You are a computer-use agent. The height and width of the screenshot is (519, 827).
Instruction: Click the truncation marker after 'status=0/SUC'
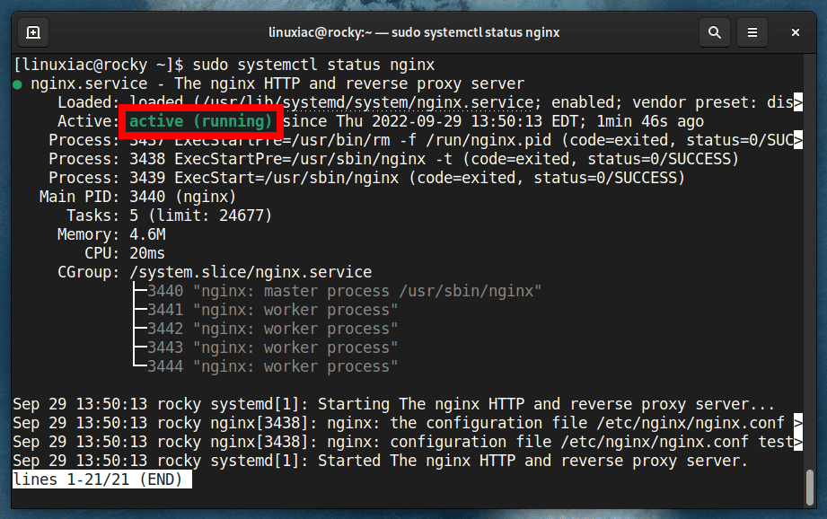798,140
